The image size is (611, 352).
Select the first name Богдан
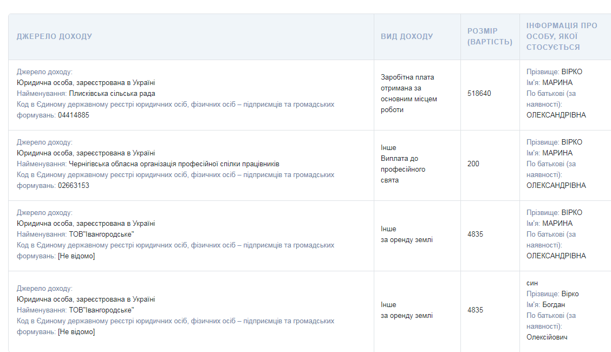pyautogui.click(x=554, y=304)
